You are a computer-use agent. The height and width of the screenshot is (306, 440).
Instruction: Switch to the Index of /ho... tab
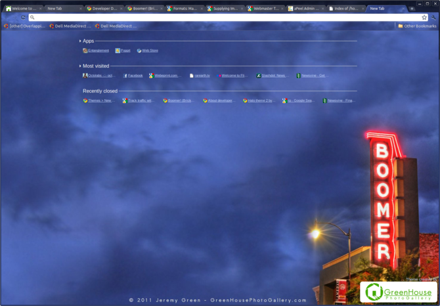tap(347, 9)
